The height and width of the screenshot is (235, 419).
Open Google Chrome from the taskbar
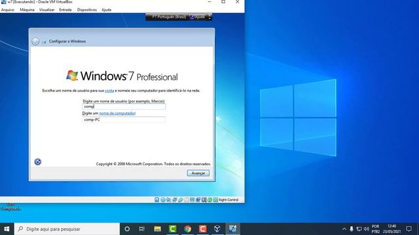point(188,229)
